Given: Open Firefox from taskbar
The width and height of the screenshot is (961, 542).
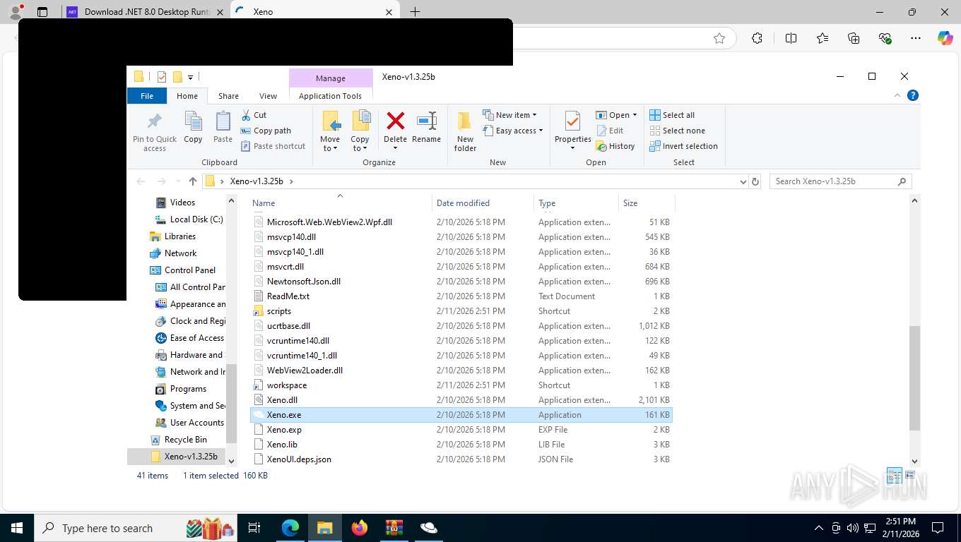Looking at the screenshot, I should coord(360,528).
